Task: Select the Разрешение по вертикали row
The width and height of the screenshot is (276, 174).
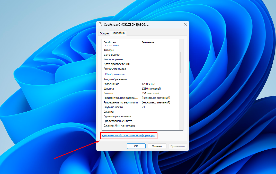Action: [x=140, y=102]
